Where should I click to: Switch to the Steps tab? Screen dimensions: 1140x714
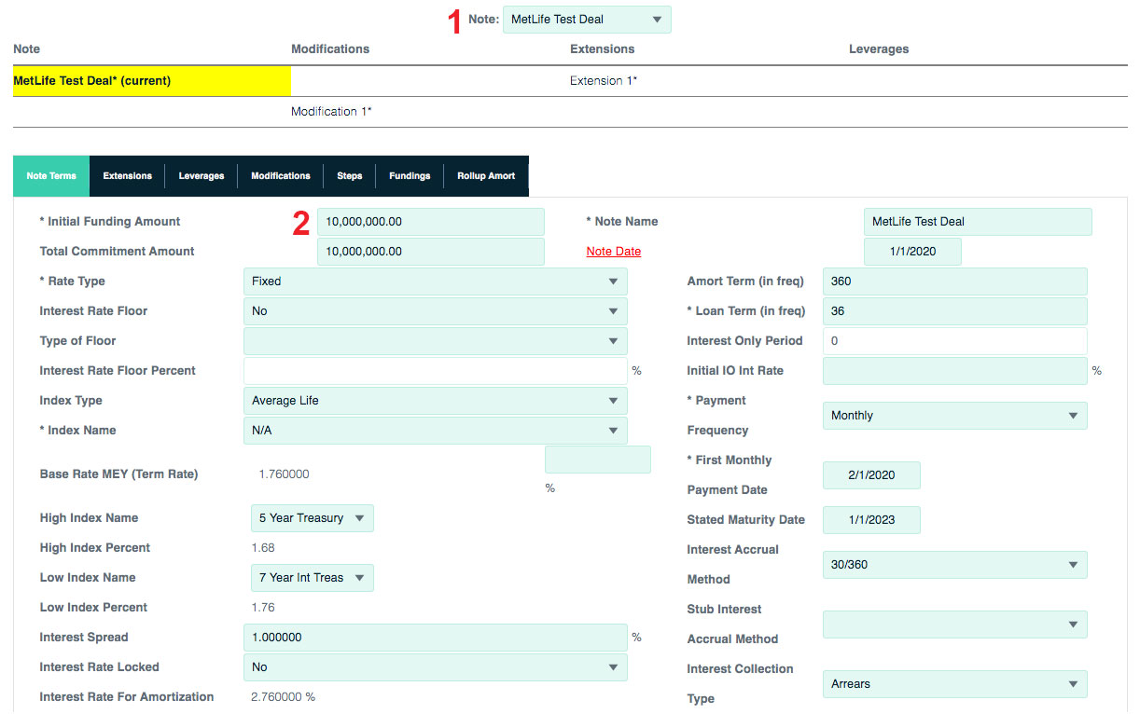click(x=350, y=176)
